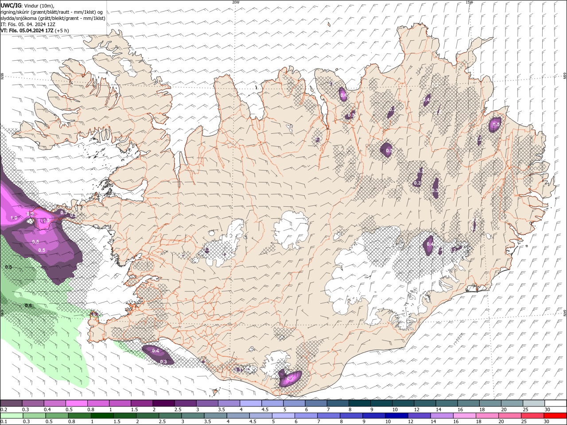
Task: Click the '0.6' value on the northern purple cell
Action: (x=343, y=95)
